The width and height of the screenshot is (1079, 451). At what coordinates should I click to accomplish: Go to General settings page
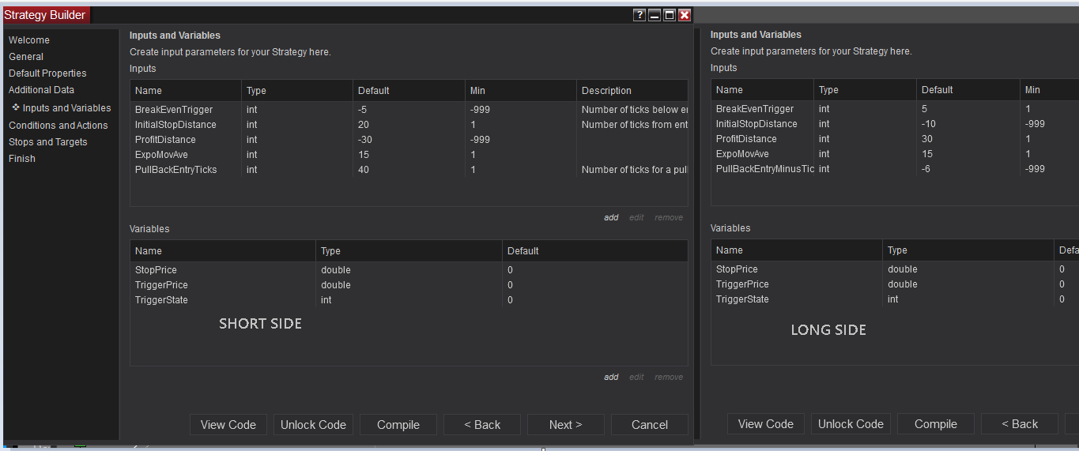[26, 57]
